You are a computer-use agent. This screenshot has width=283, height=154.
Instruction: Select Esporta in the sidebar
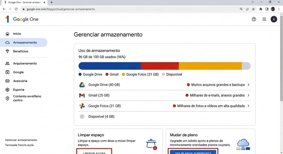coord(24,90)
